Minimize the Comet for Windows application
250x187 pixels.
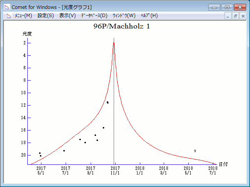coord(214,7)
